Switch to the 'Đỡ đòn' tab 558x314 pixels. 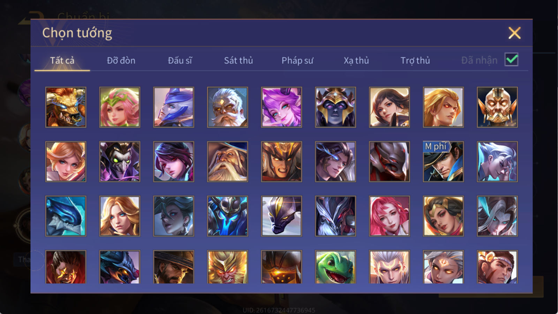pyautogui.click(x=121, y=60)
